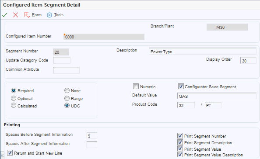
Task: Select the UDC radio button
Action: click(67, 106)
